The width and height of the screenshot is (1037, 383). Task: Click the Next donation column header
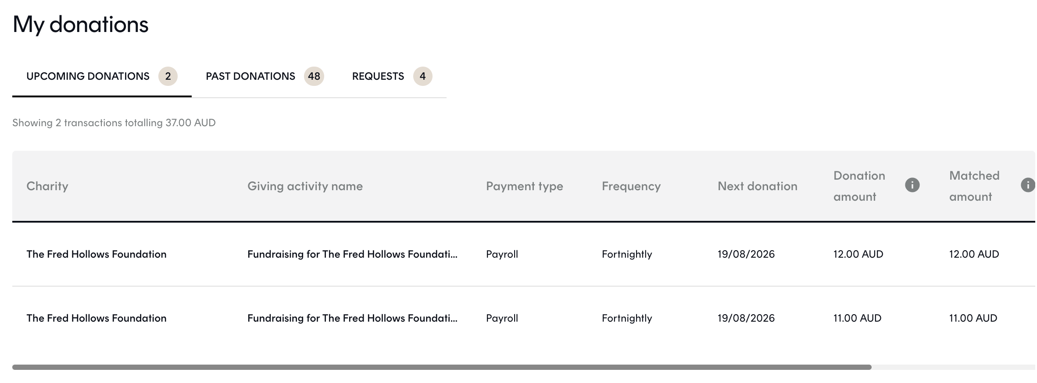click(x=758, y=186)
